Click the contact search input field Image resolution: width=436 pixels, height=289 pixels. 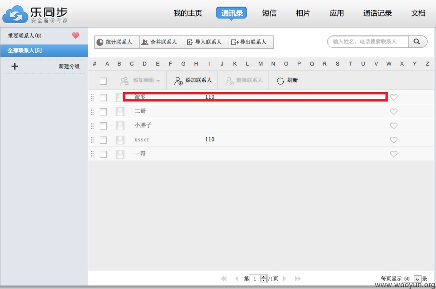click(368, 42)
